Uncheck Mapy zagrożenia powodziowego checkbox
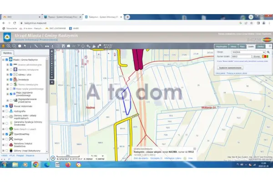 [11, 94]
